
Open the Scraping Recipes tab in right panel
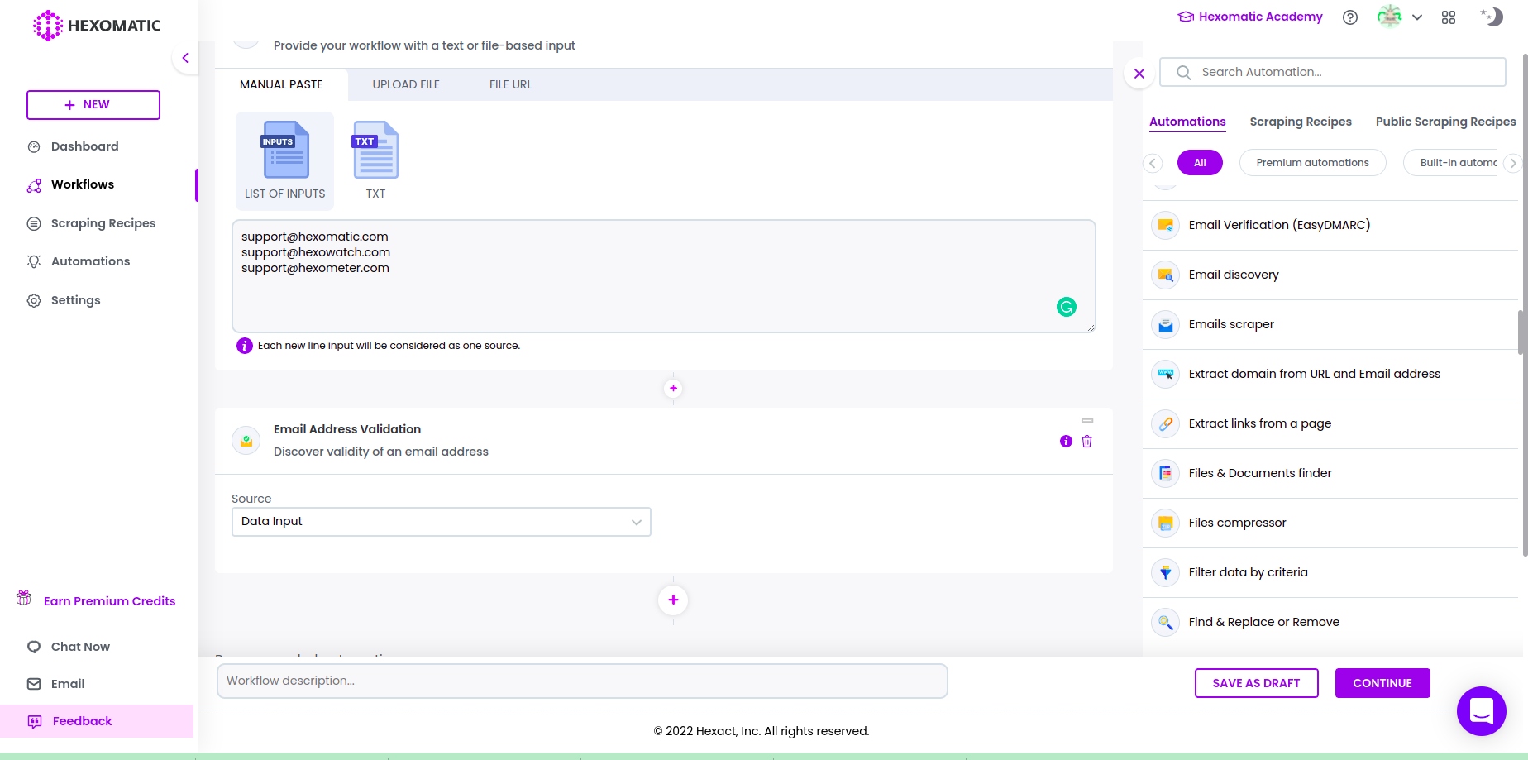[1301, 122]
